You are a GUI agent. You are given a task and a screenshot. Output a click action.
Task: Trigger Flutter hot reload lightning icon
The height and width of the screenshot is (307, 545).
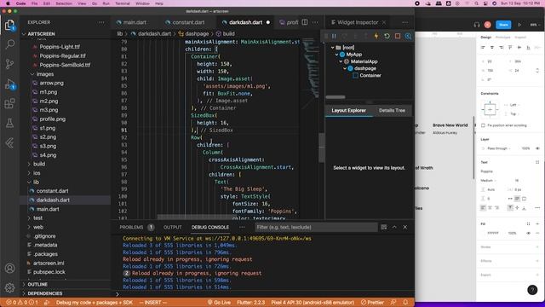pos(376,36)
